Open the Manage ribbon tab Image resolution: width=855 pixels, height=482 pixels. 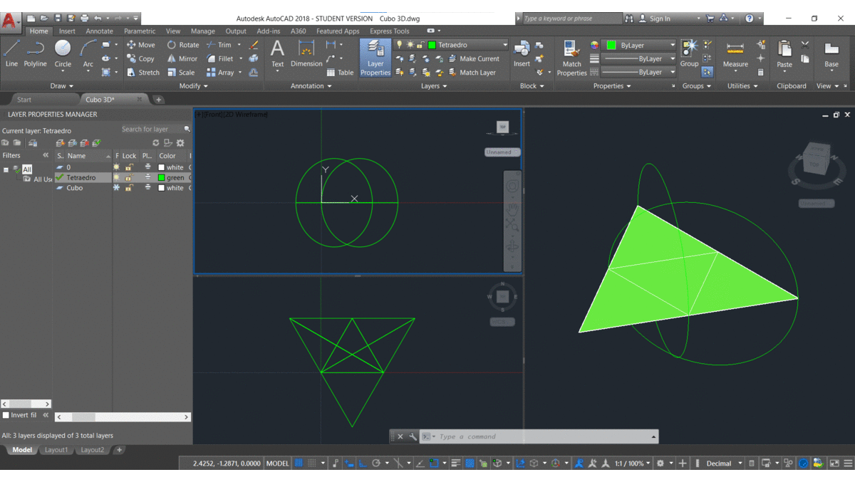tap(202, 31)
